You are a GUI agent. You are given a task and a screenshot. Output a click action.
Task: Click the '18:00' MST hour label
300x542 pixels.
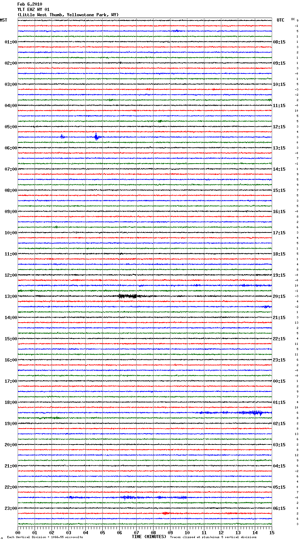click(x=11, y=402)
